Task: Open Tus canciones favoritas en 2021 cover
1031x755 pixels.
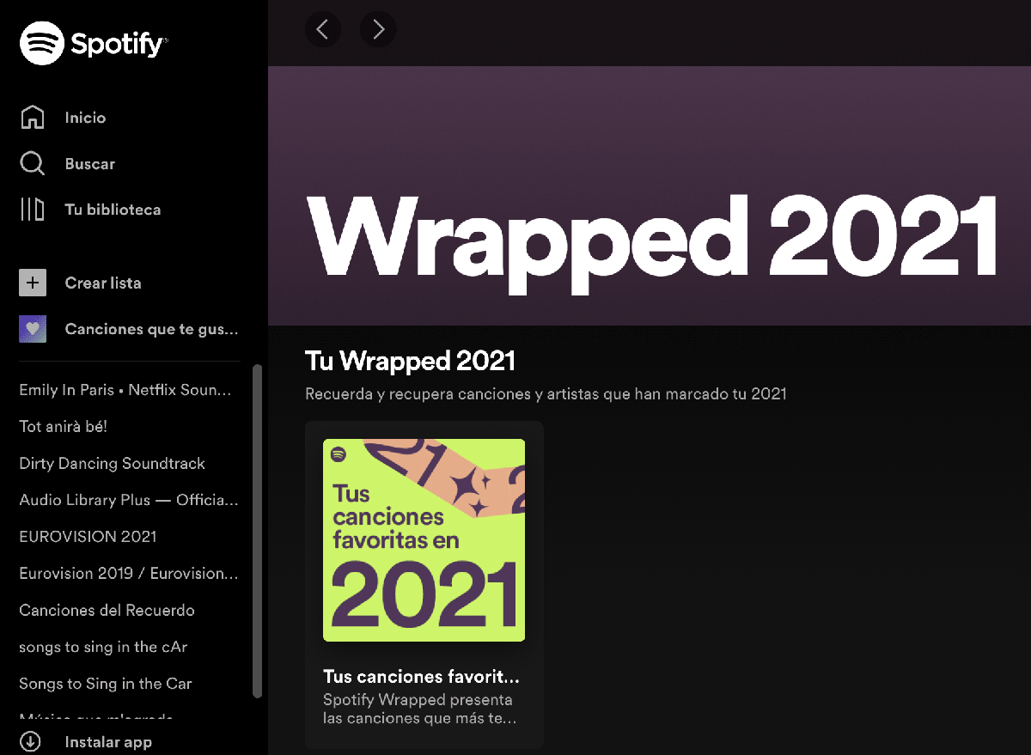Action: (x=424, y=540)
